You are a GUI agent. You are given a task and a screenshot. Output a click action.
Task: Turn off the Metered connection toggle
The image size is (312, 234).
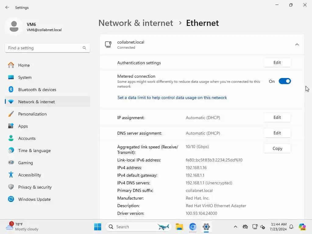285,81
